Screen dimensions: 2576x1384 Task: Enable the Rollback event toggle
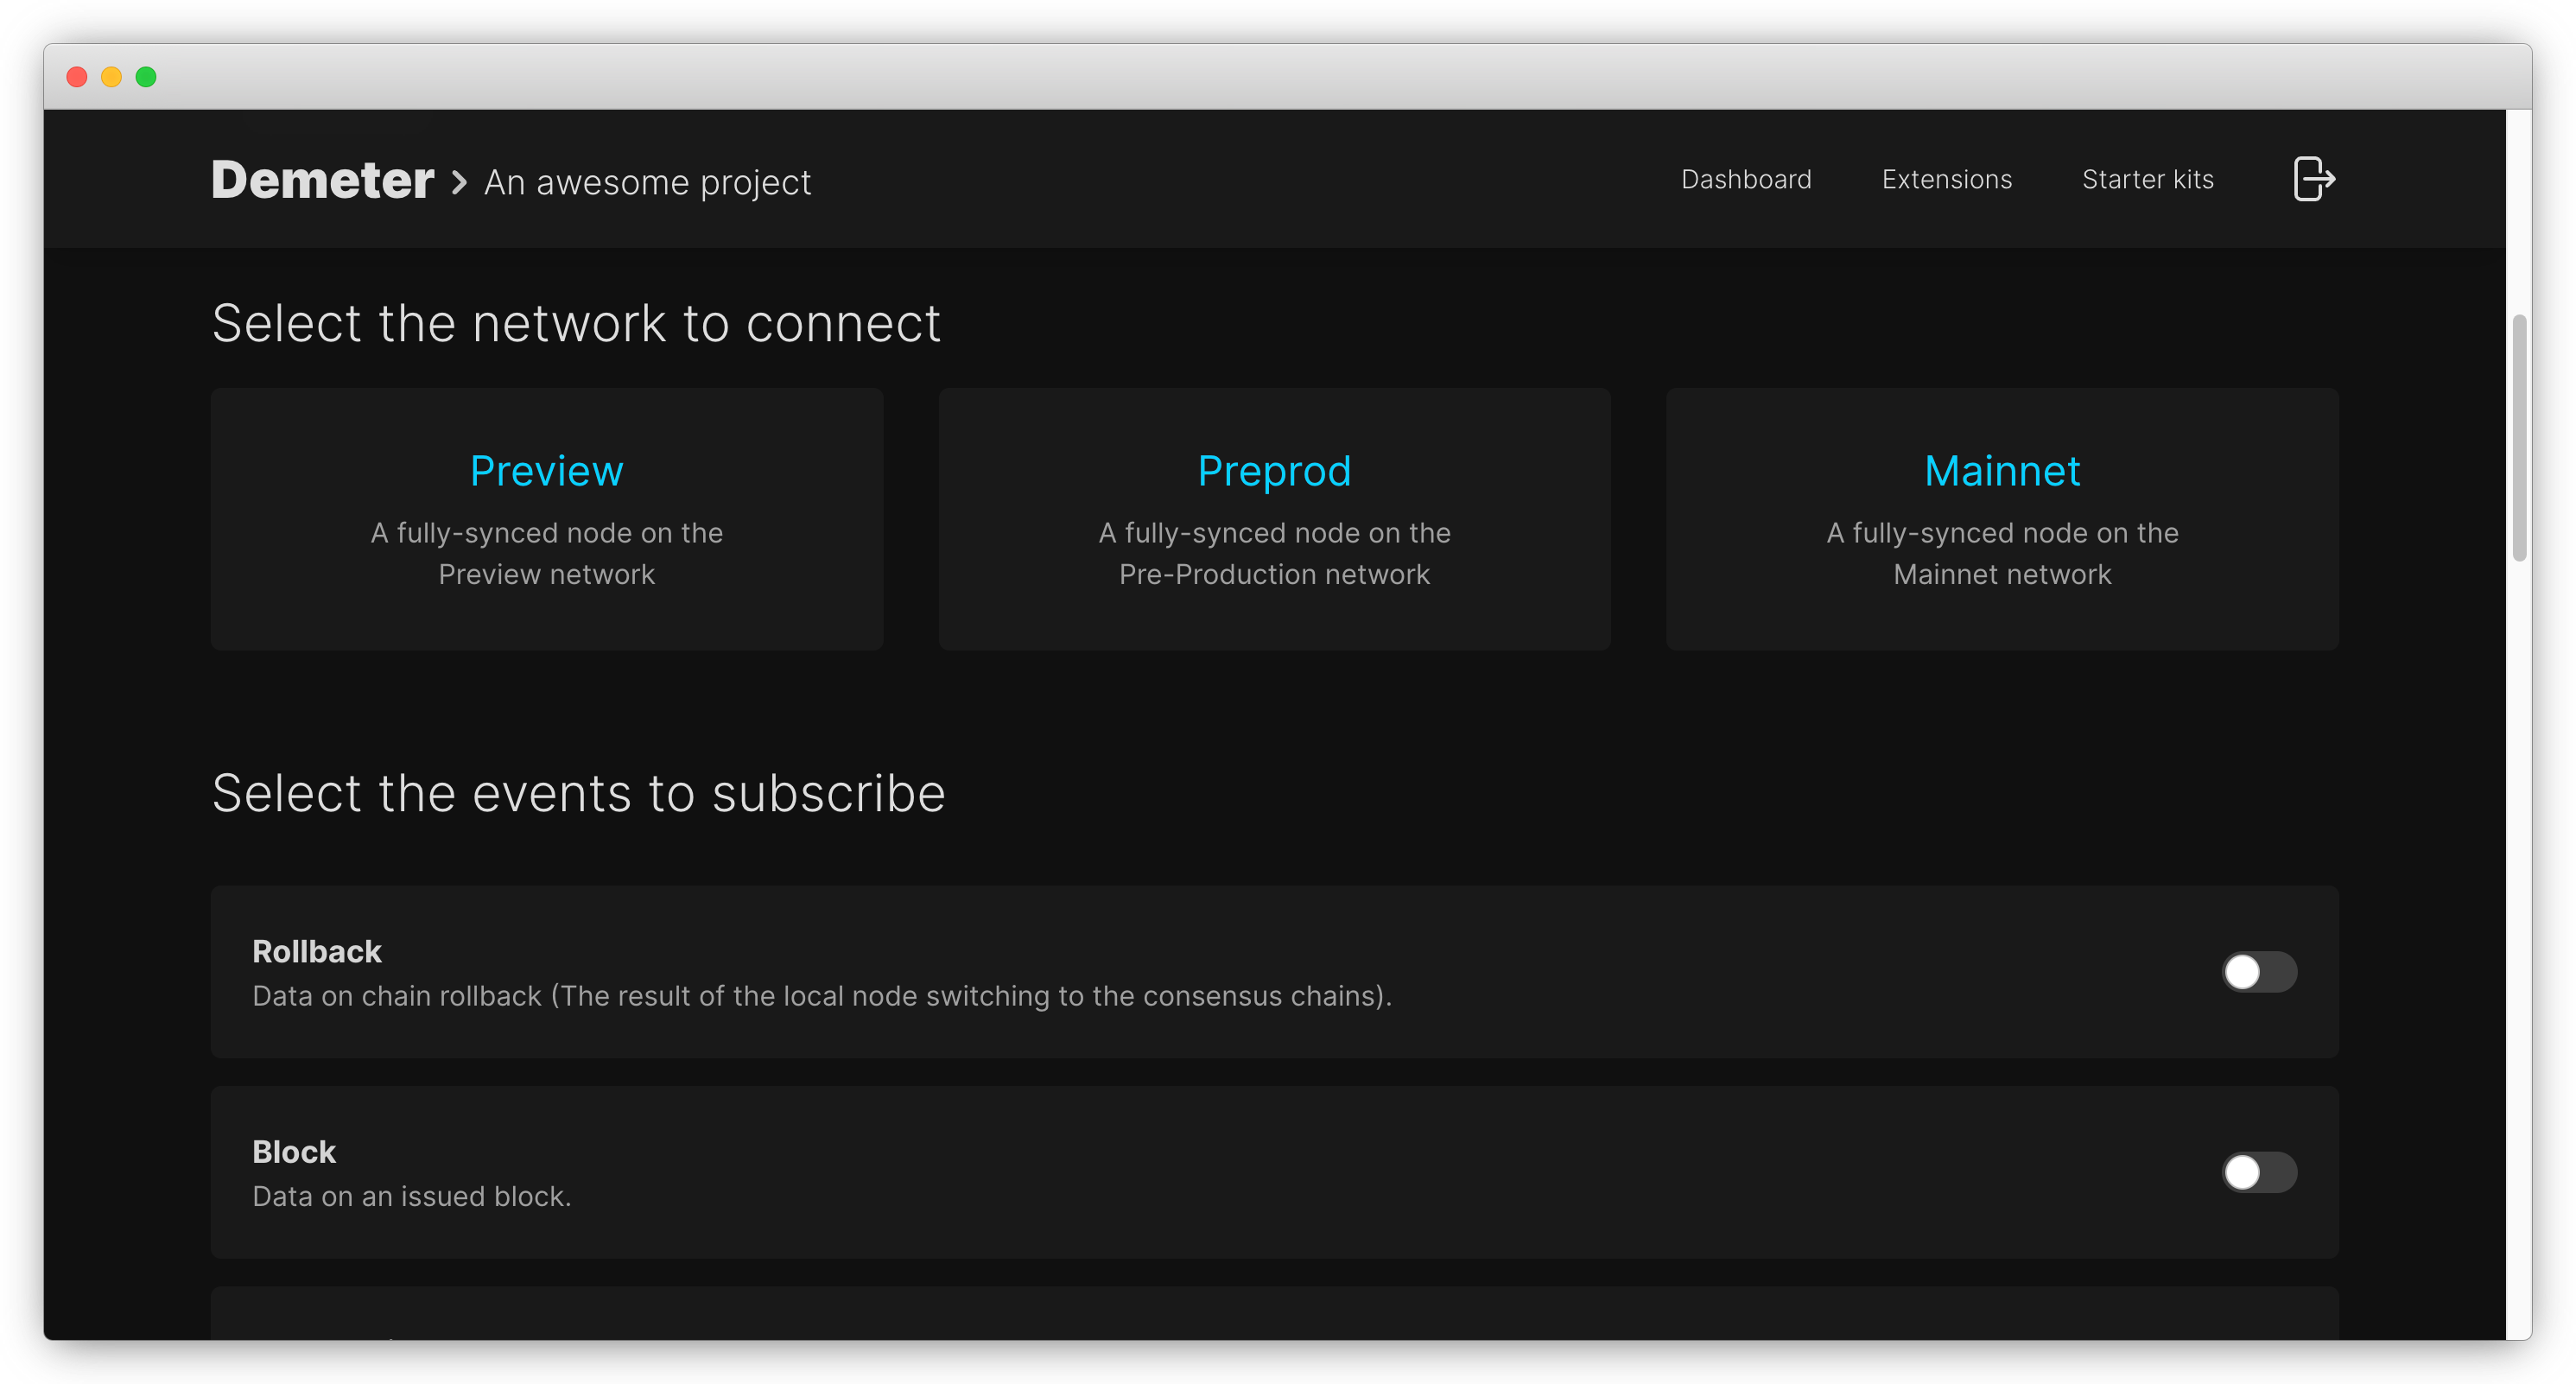(x=2259, y=971)
